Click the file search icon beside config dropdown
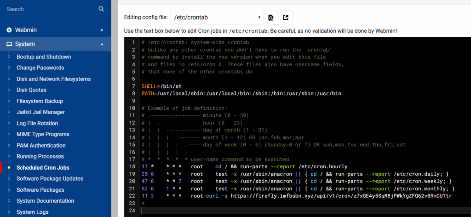The image size is (471, 217). point(271,18)
